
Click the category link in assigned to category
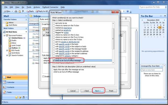pos(68,56)
